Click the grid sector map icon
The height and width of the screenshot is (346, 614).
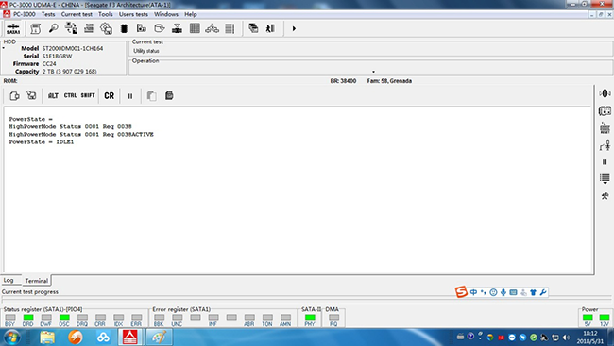click(x=195, y=28)
